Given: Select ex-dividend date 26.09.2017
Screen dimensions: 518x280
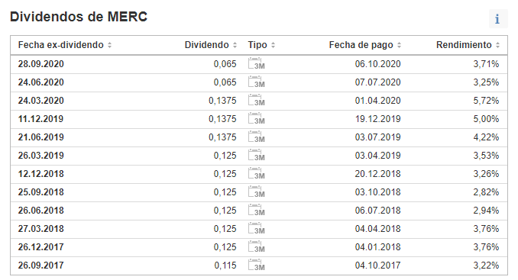Looking at the screenshot, I should point(41,266).
